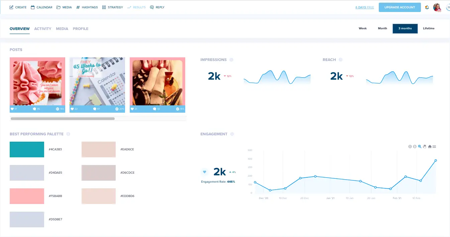
Task: Open the pink cupcake post thumbnail
Action: 37,81
